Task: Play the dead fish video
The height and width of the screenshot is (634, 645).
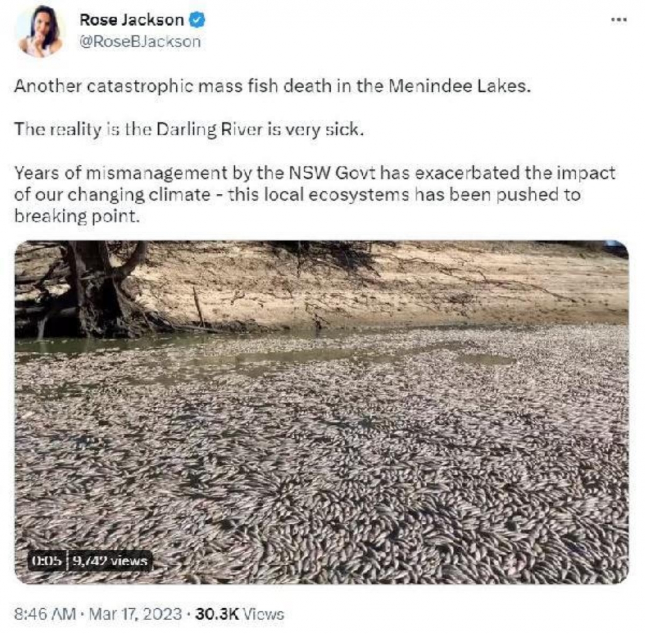Action: (x=322, y=412)
